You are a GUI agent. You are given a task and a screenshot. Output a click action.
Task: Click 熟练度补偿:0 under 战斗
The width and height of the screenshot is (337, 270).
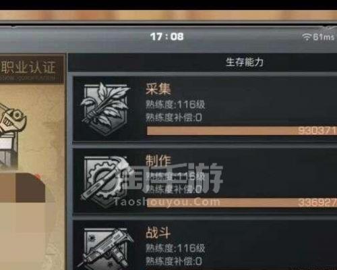click(x=174, y=261)
